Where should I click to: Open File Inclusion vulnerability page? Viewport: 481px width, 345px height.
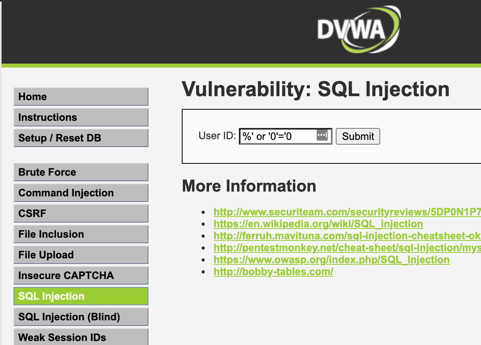point(81,234)
